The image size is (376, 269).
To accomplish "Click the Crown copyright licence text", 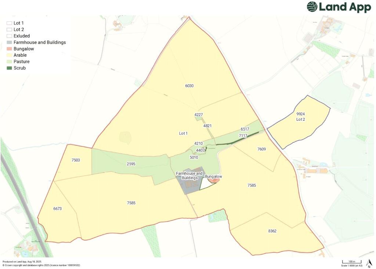I will point(41,265).
